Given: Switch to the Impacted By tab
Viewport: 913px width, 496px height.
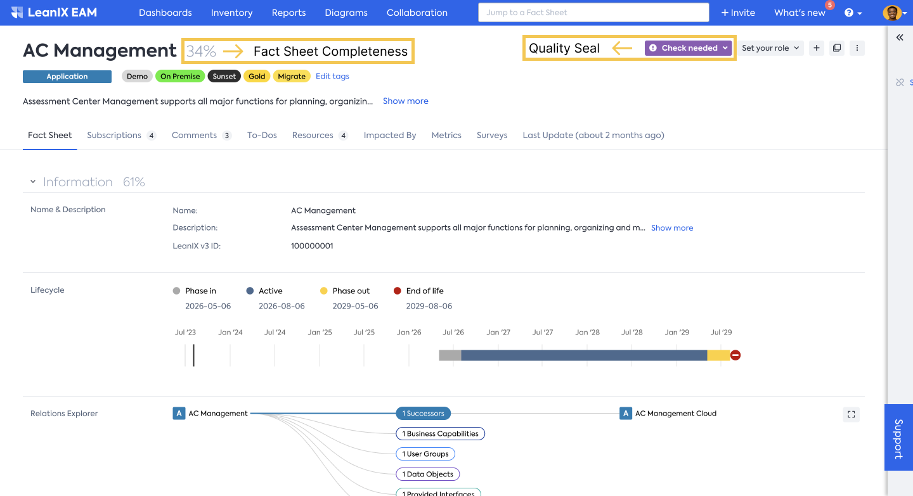Looking at the screenshot, I should pos(390,135).
